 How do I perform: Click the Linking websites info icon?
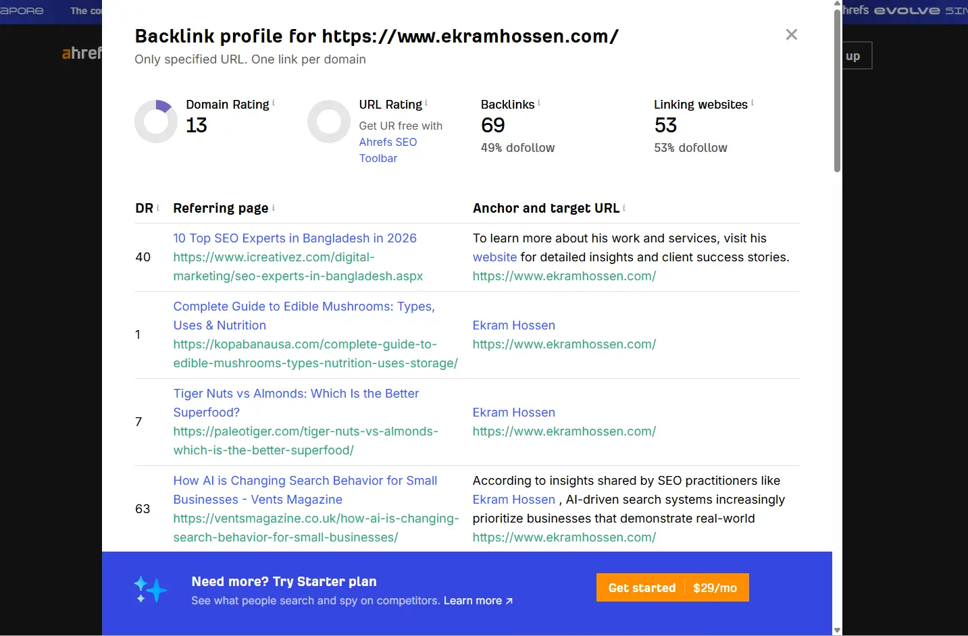tap(753, 103)
